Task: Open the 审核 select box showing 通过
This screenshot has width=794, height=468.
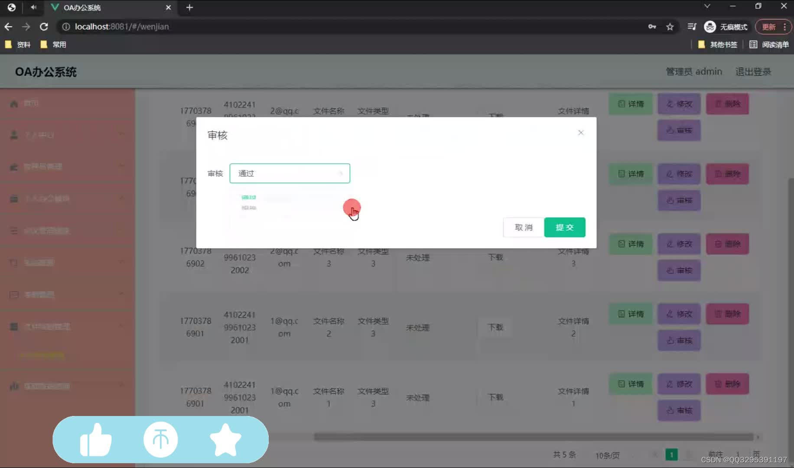Action: point(290,173)
